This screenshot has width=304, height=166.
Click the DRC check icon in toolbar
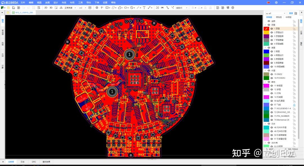(x=162, y=8)
